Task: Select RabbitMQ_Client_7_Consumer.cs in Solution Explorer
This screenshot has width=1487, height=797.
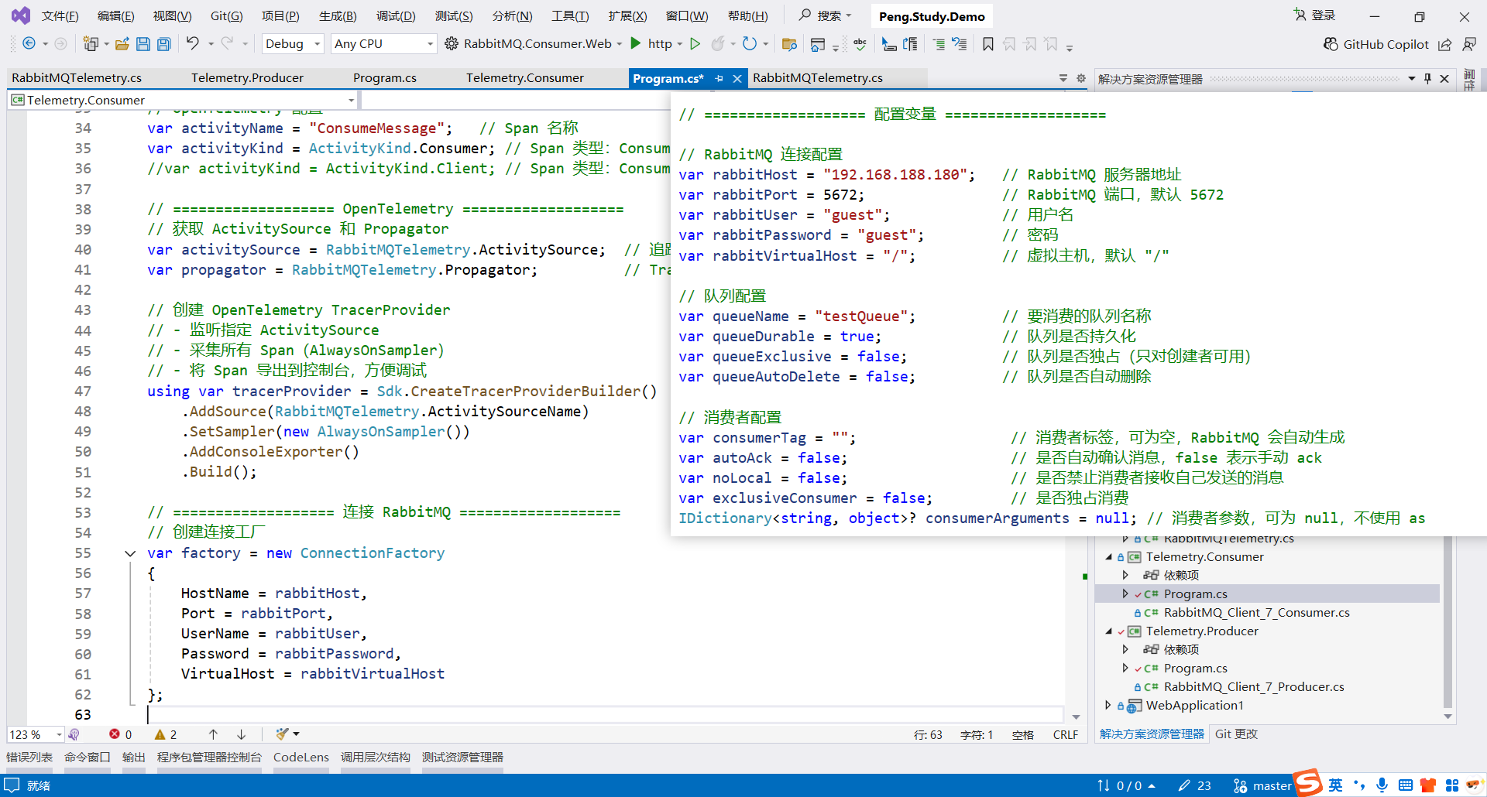Action: click(1255, 613)
